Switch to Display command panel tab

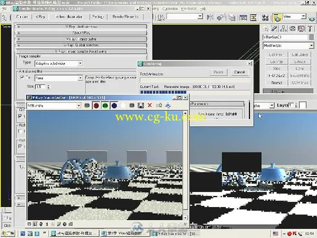(x=301, y=29)
